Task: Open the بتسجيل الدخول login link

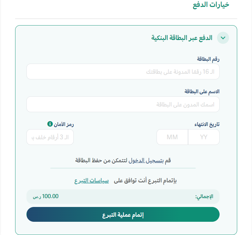Action: pos(146,160)
